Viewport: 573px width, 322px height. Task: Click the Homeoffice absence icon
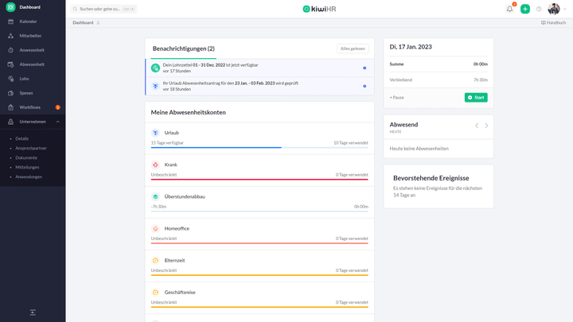coord(155,228)
